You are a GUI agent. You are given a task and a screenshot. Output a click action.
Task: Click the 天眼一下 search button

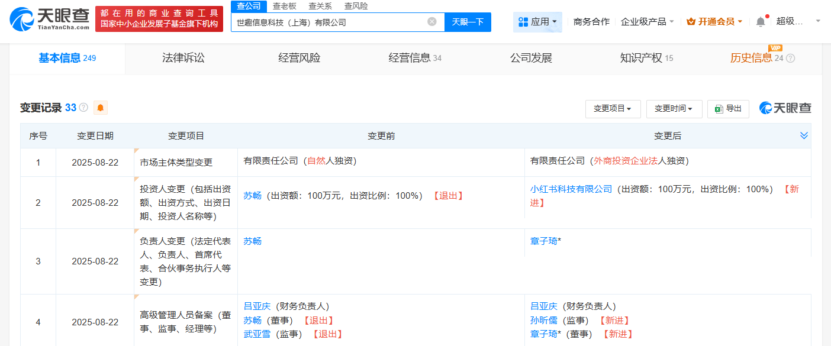pos(468,22)
